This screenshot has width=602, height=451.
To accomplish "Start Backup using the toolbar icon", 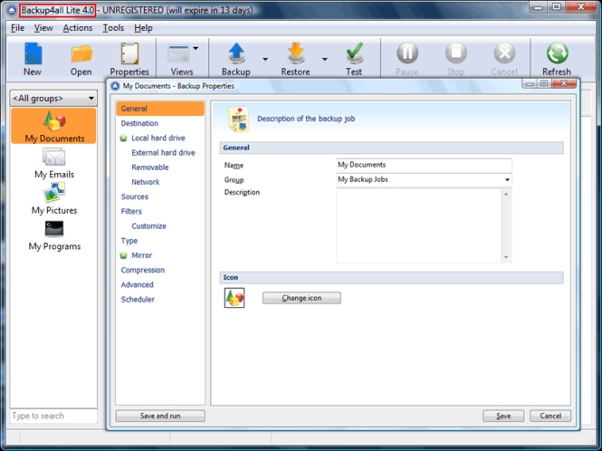I will [236, 53].
